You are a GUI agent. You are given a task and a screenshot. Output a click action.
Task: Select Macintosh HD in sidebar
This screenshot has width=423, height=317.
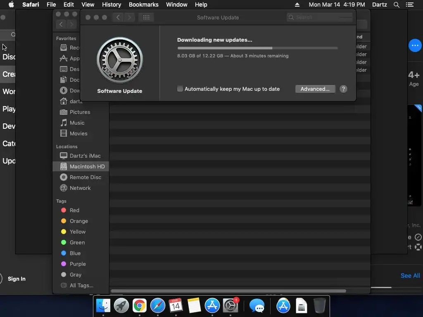point(81,167)
